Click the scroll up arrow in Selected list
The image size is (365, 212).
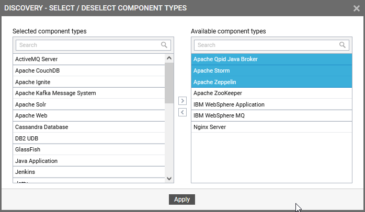coord(169,58)
